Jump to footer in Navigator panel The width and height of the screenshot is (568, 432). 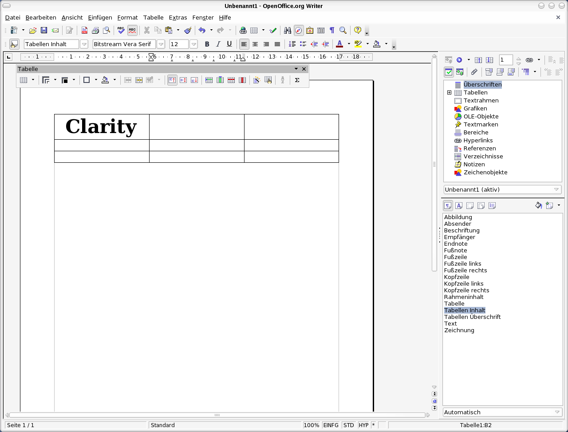(x=511, y=72)
